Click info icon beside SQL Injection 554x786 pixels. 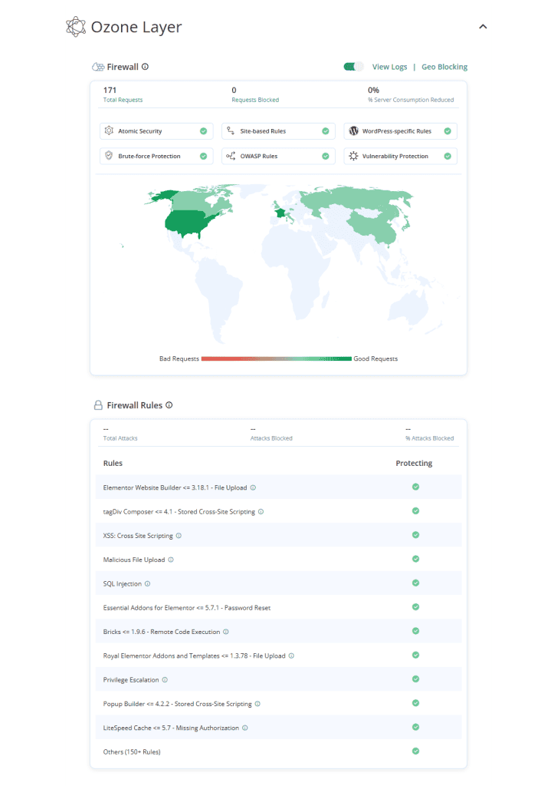click(148, 584)
